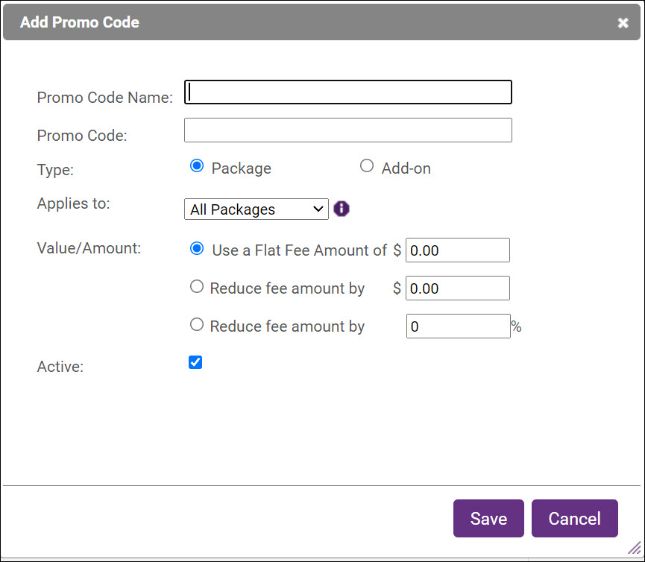Close the Add Promo Code dialog
This screenshot has height=562, width=645.
pyautogui.click(x=623, y=23)
